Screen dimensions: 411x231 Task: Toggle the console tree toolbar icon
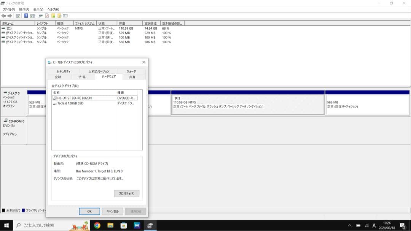tap(18, 16)
